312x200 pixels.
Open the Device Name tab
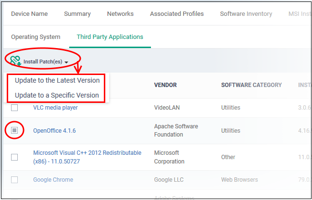tap(29, 14)
